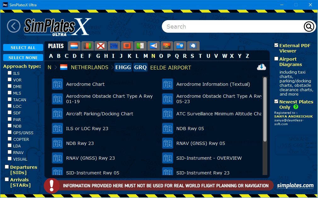Open 'SID-Instrument - OVERVIEW' plate text
The height and width of the screenshot is (198, 318).
tap(209, 158)
